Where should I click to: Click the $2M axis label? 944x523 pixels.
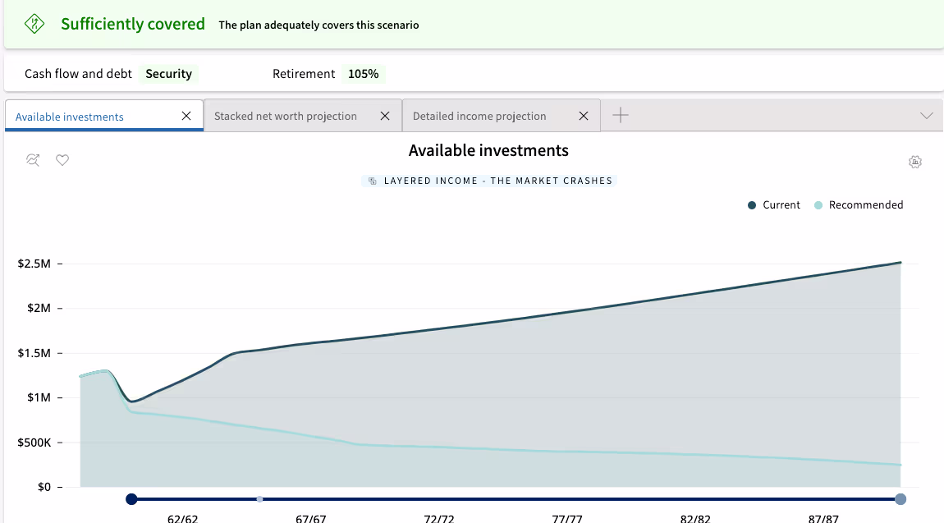(x=39, y=308)
